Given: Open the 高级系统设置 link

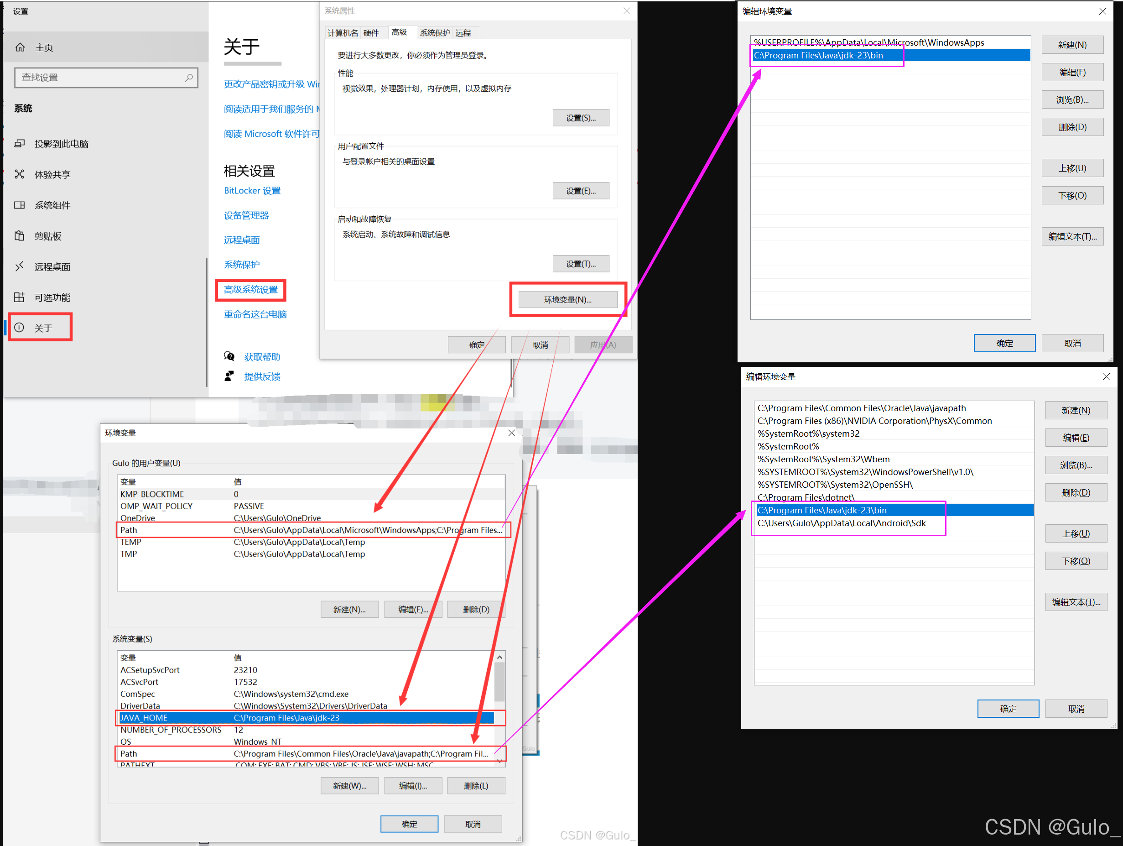Looking at the screenshot, I should click(x=251, y=289).
